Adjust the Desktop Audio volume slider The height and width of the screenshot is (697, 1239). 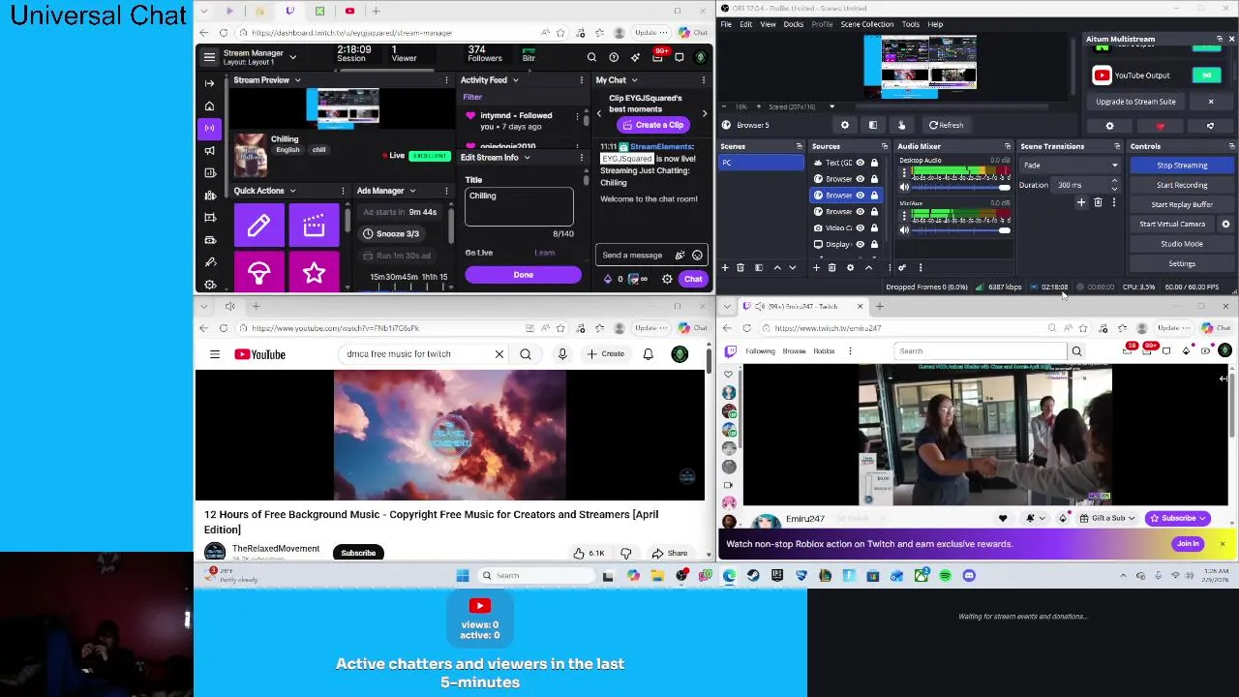click(956, 187)
